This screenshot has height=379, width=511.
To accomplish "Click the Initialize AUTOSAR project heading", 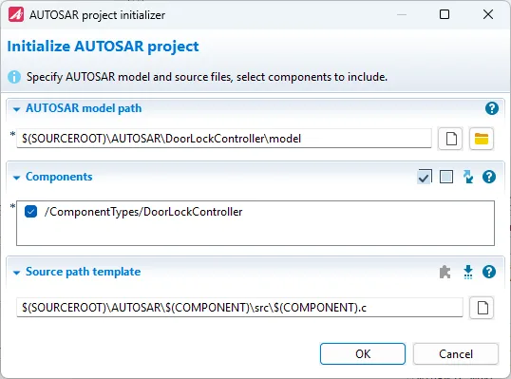I will [x=103, y=47].
